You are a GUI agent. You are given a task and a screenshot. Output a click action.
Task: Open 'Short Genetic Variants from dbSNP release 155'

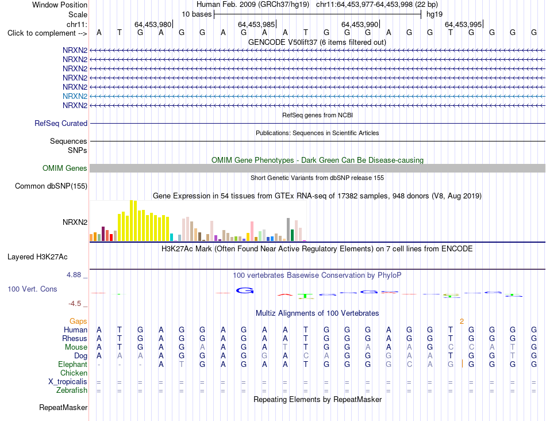(x=317, y=178)
